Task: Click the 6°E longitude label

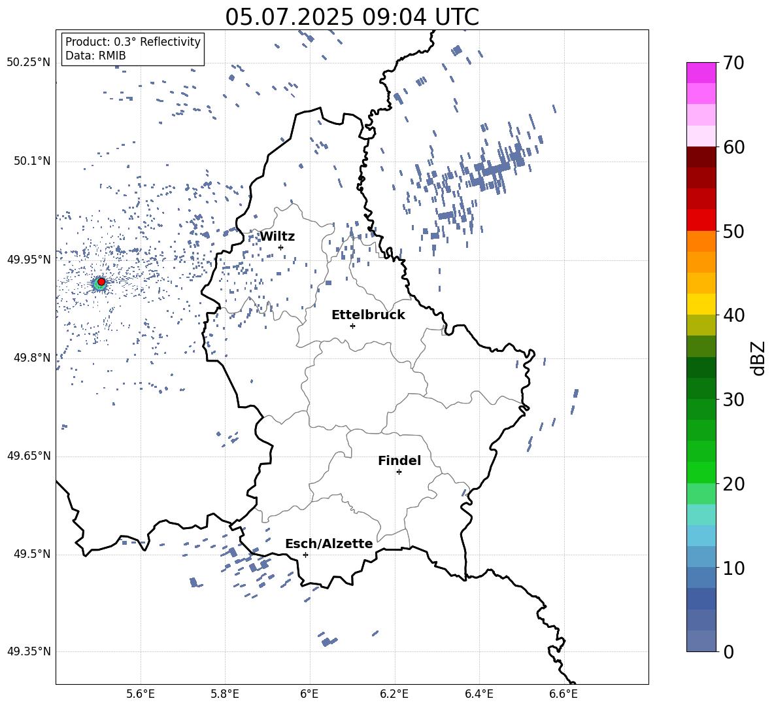Action: (309, 694)
